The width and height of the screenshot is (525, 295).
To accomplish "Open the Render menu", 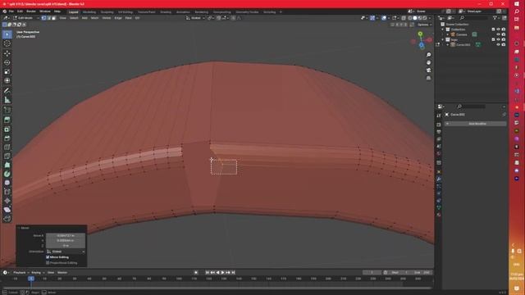I will 31,11.
